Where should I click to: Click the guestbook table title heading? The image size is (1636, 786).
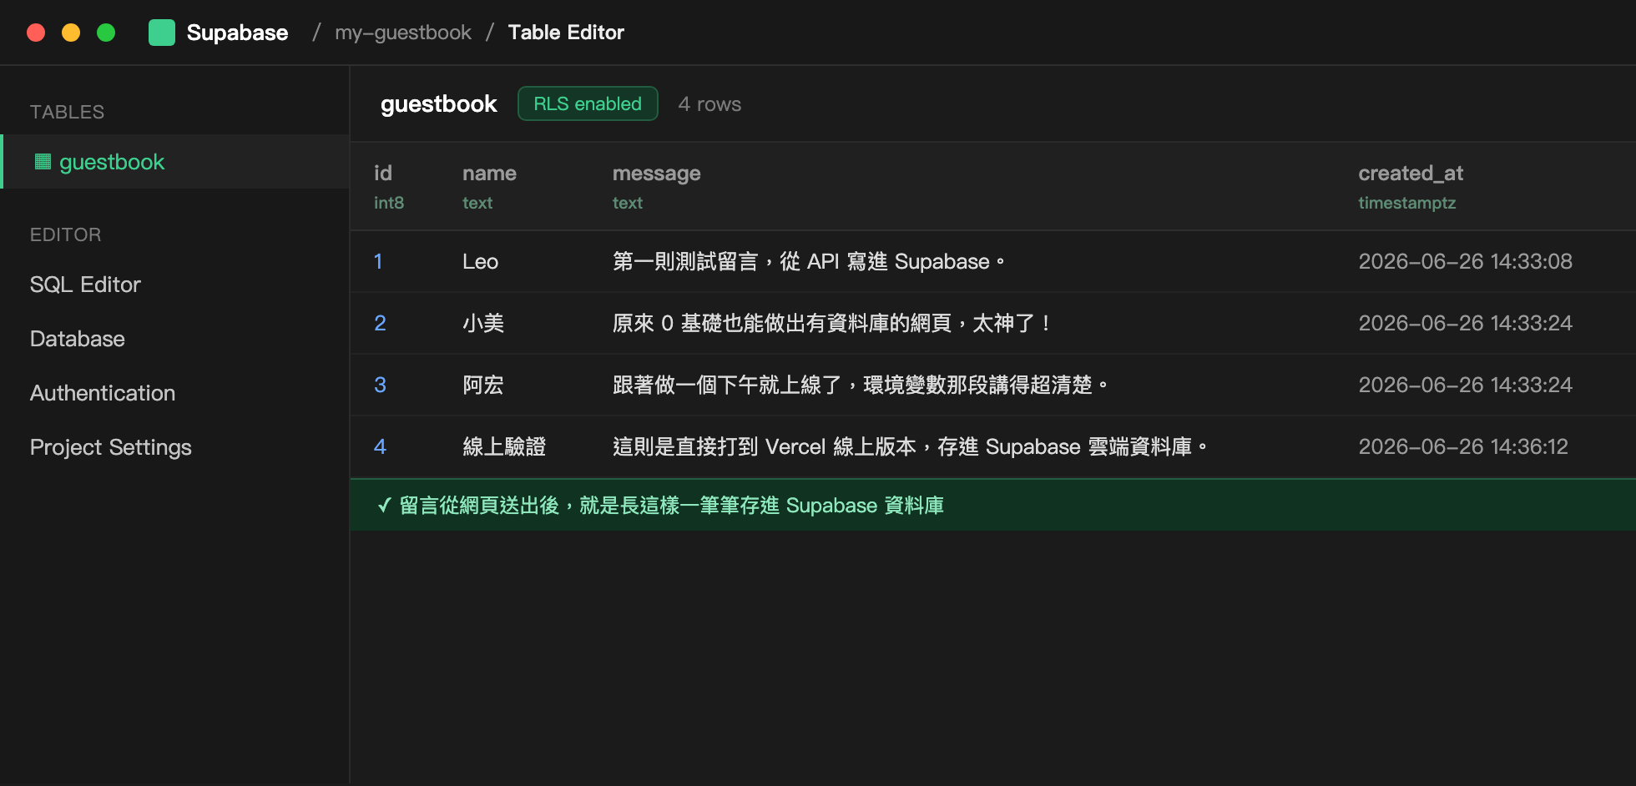click(x=439, y=103)
